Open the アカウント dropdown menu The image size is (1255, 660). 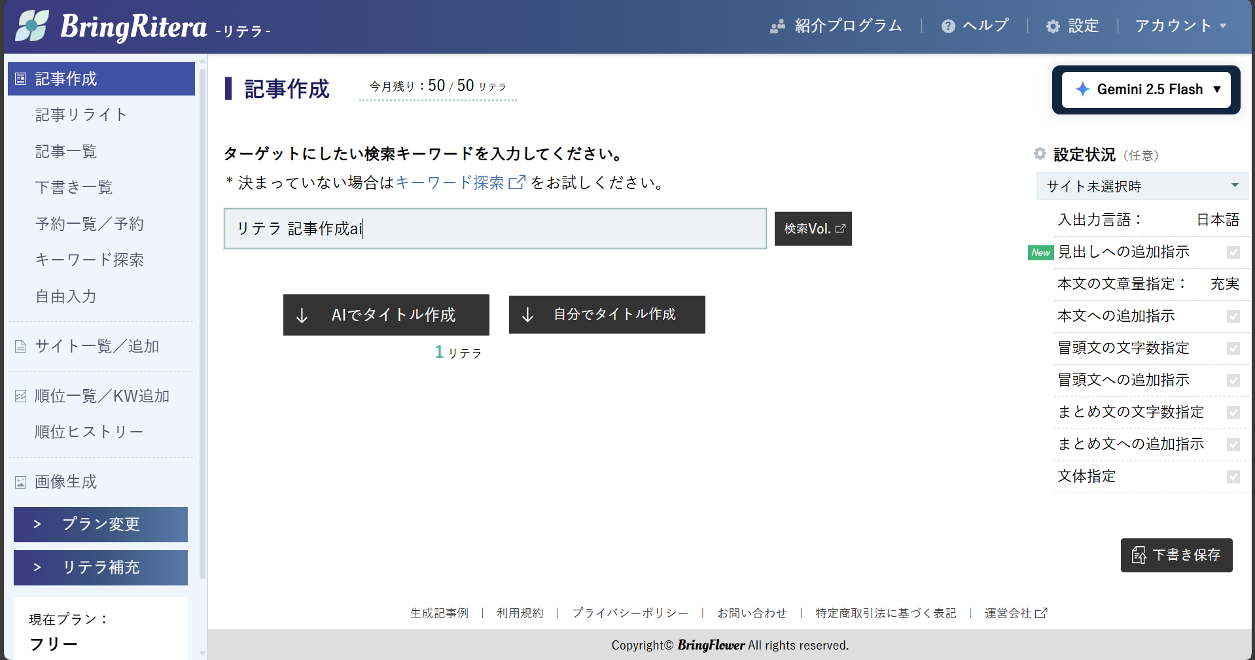coord(1180,26)
